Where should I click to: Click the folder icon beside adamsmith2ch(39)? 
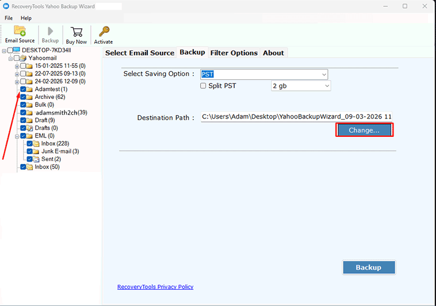click(29, 113)
